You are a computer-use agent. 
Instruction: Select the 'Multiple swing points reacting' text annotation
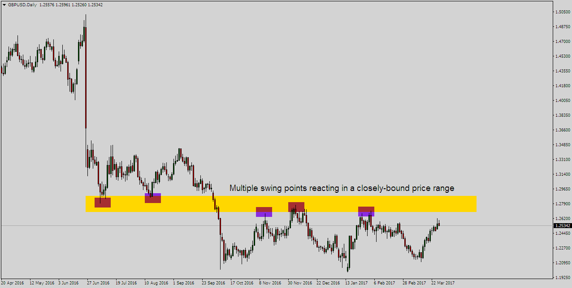[x=342, y=188]
